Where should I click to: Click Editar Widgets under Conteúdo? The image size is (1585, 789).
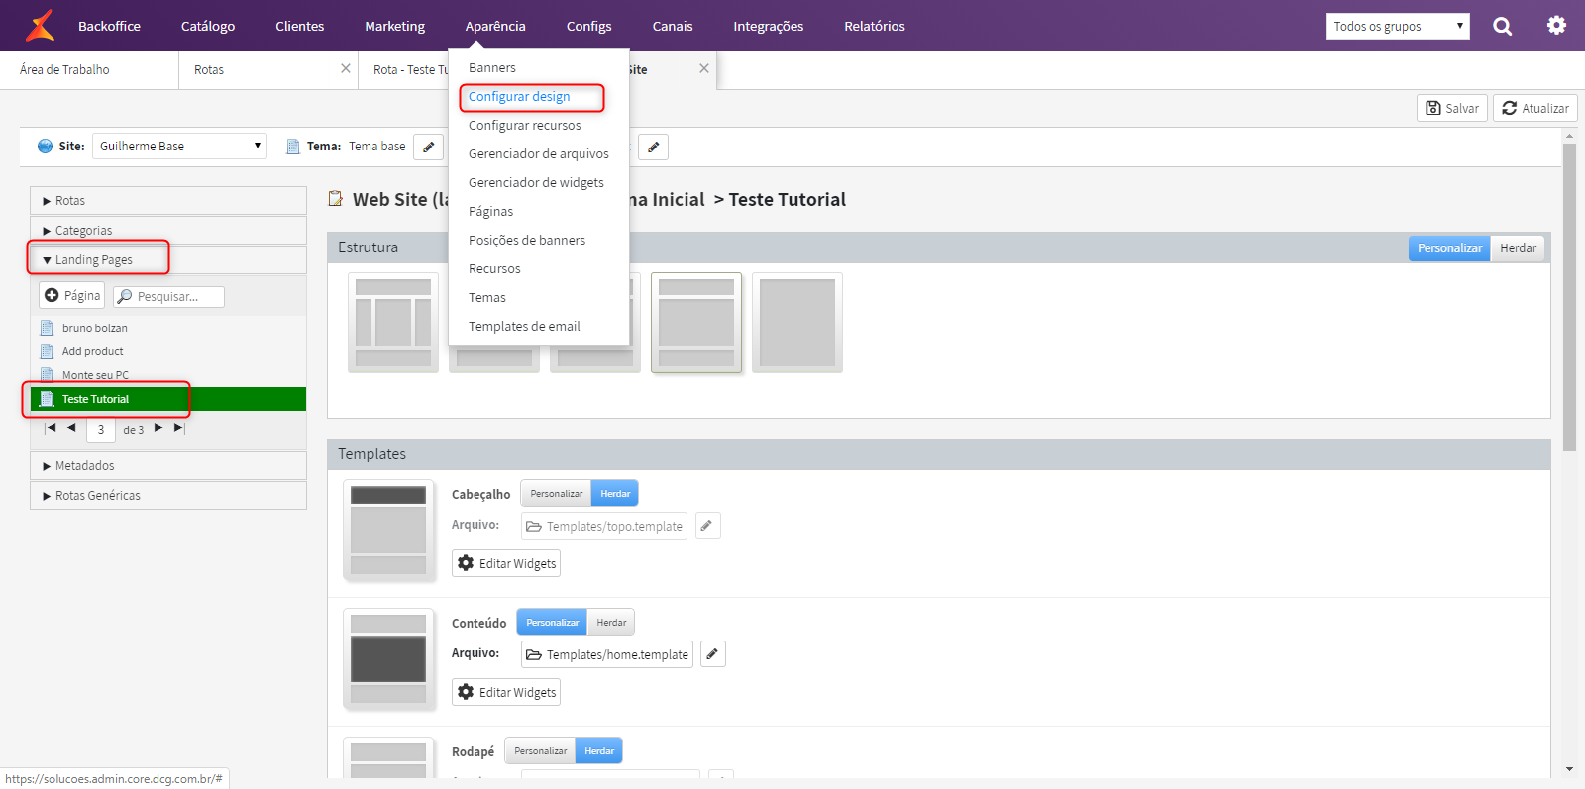506,692
